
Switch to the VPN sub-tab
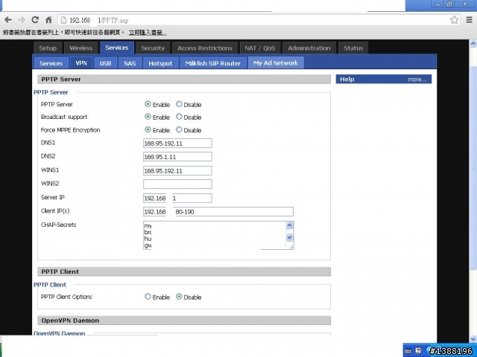click(81, 63)
